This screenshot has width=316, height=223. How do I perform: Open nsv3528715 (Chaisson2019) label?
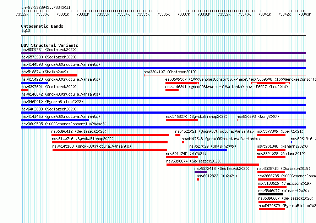(x=284, y=168)
